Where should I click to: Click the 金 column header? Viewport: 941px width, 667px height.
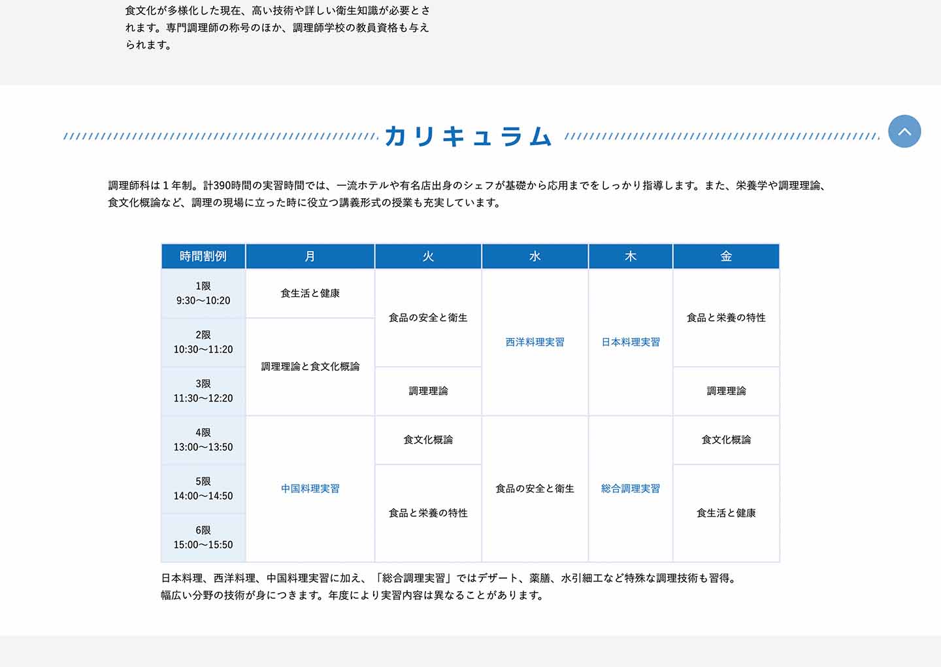(726, 256)
